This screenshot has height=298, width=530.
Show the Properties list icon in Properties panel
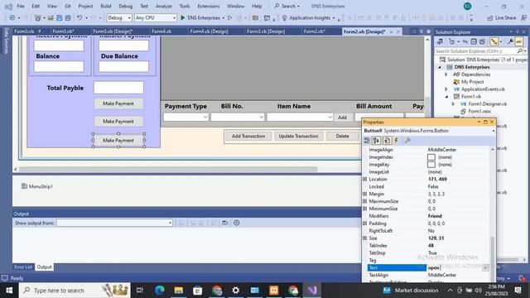click(x=387, y=141)
